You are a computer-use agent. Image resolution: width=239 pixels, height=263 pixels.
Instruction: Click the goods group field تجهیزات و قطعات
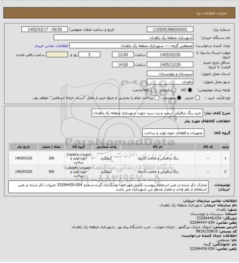(173, 133)
